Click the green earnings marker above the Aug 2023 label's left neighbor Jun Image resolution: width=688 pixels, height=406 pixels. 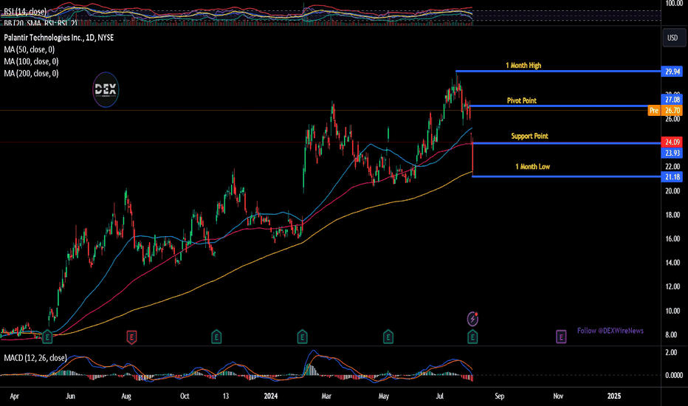point(47,337)
